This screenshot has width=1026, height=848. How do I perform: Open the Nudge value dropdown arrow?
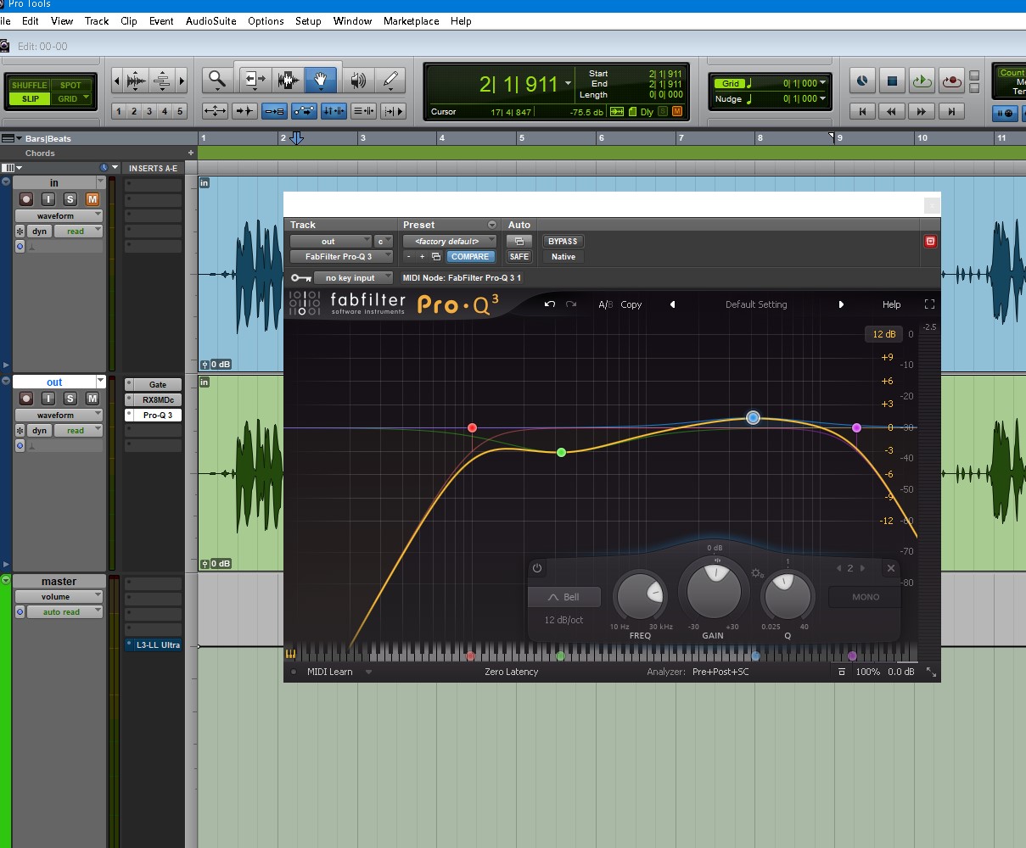(x=823, y=99)
